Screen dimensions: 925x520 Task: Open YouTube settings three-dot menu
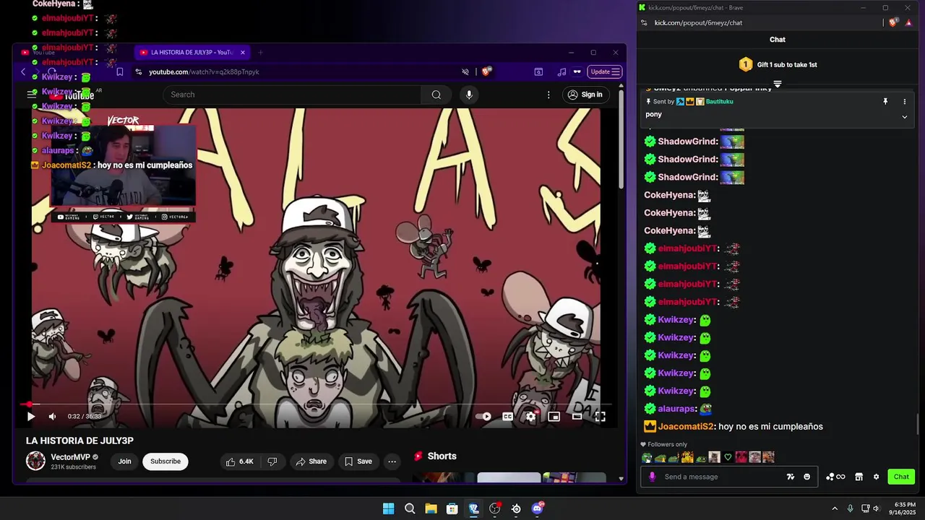pyautogui.click(x=548, y=95)
